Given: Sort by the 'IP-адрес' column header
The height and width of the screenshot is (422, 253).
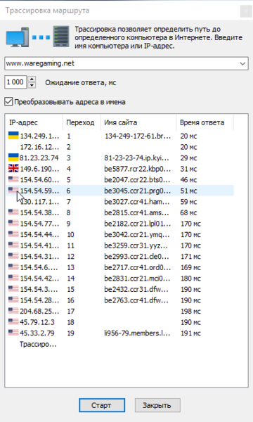Looking at the screenshot, I should [x=34, y=122].
